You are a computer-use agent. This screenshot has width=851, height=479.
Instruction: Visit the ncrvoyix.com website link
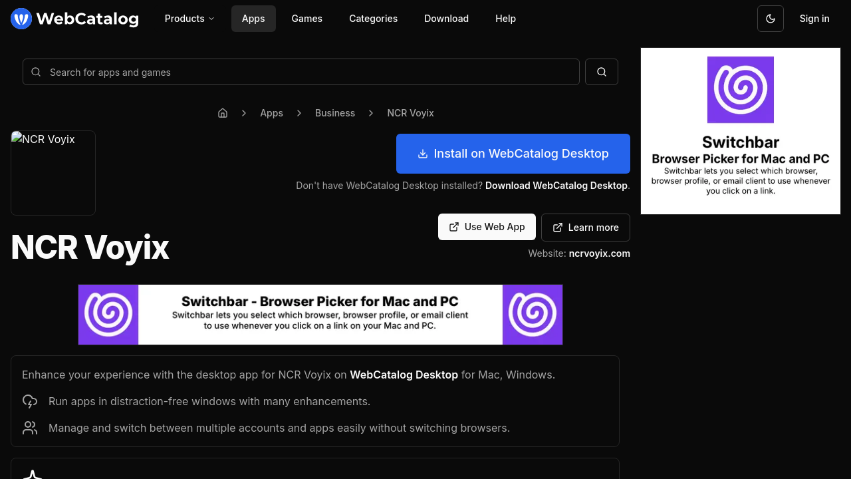(x=600, y=253)
